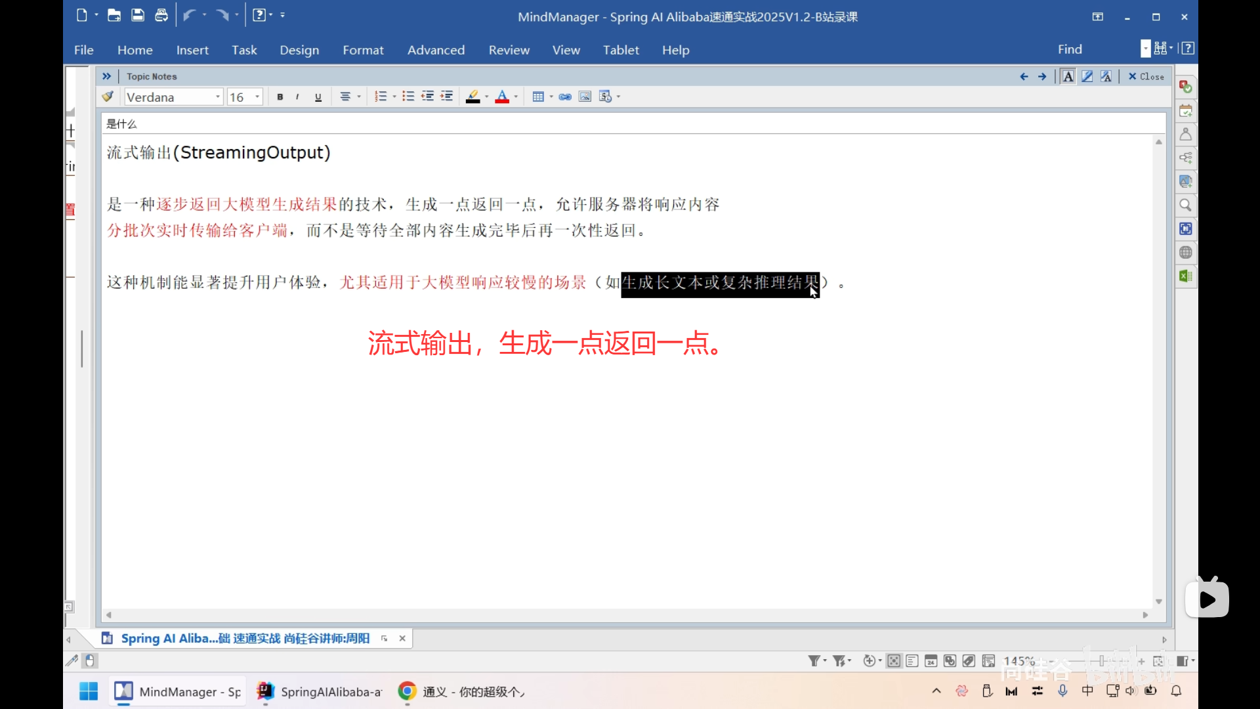Image resolution: width=1260 pixels, height=709 pixels.
Task: Apply underline to selected text
Action: 318,97
